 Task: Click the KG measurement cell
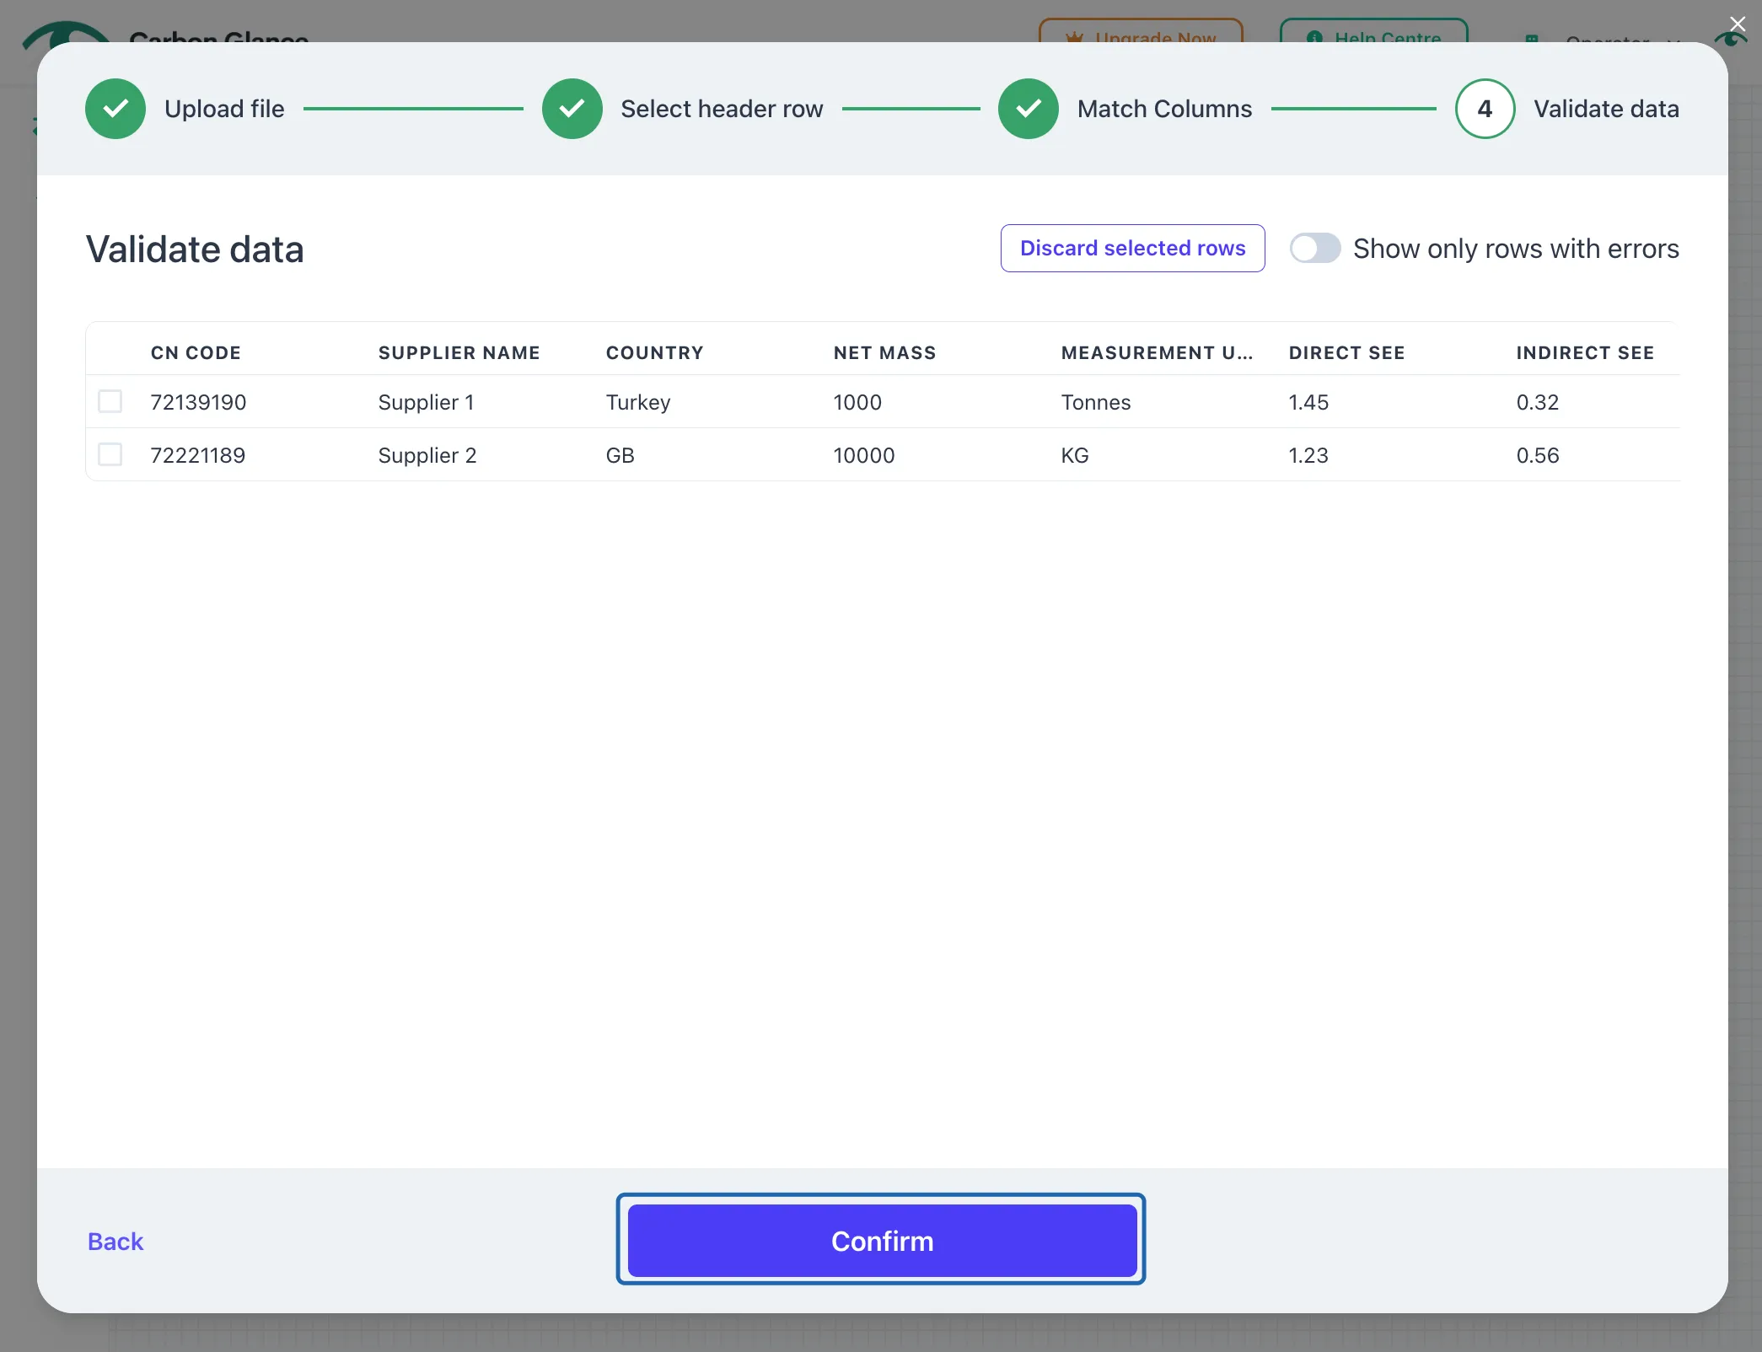tap(1075, 455)
